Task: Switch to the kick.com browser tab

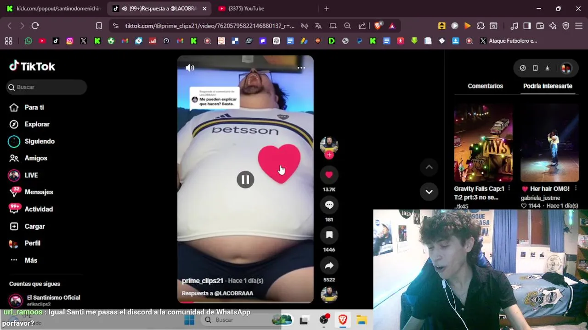Action: click(54, 8)
